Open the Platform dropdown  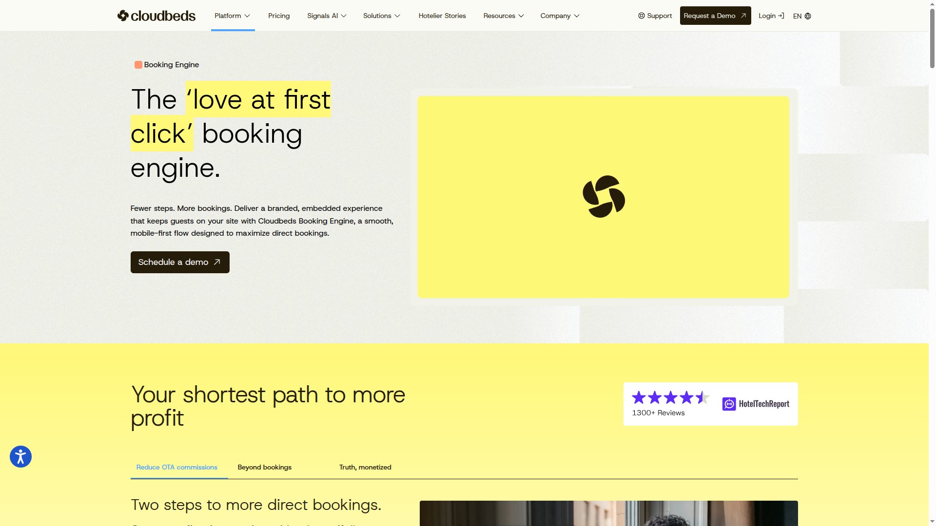tap(232, 15)
